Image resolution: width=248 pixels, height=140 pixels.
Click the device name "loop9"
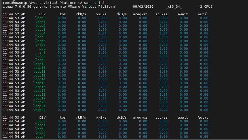[x=40, y=60]
